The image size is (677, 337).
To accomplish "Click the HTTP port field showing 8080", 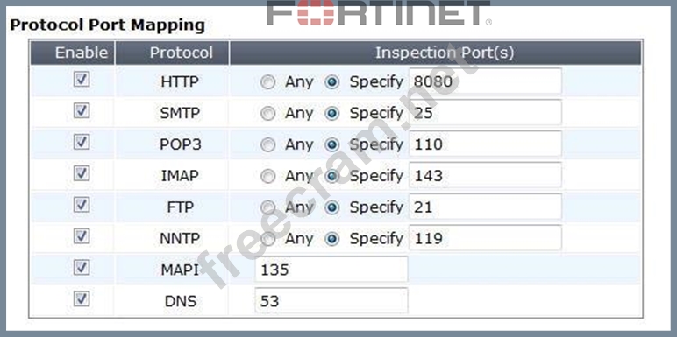I will [x=485, y=81].
